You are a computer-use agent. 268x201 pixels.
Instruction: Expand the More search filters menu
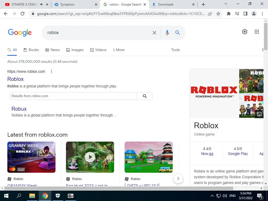(x=119, y=50)
